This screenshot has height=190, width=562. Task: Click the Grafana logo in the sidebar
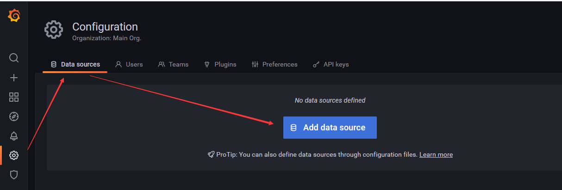tap(14, 15)
